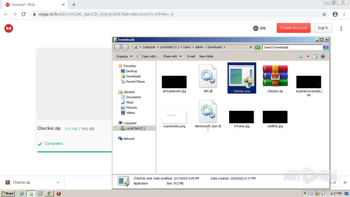Screen dimensions: 350x197
Task: Open the EN language selector
Action: 259,28
